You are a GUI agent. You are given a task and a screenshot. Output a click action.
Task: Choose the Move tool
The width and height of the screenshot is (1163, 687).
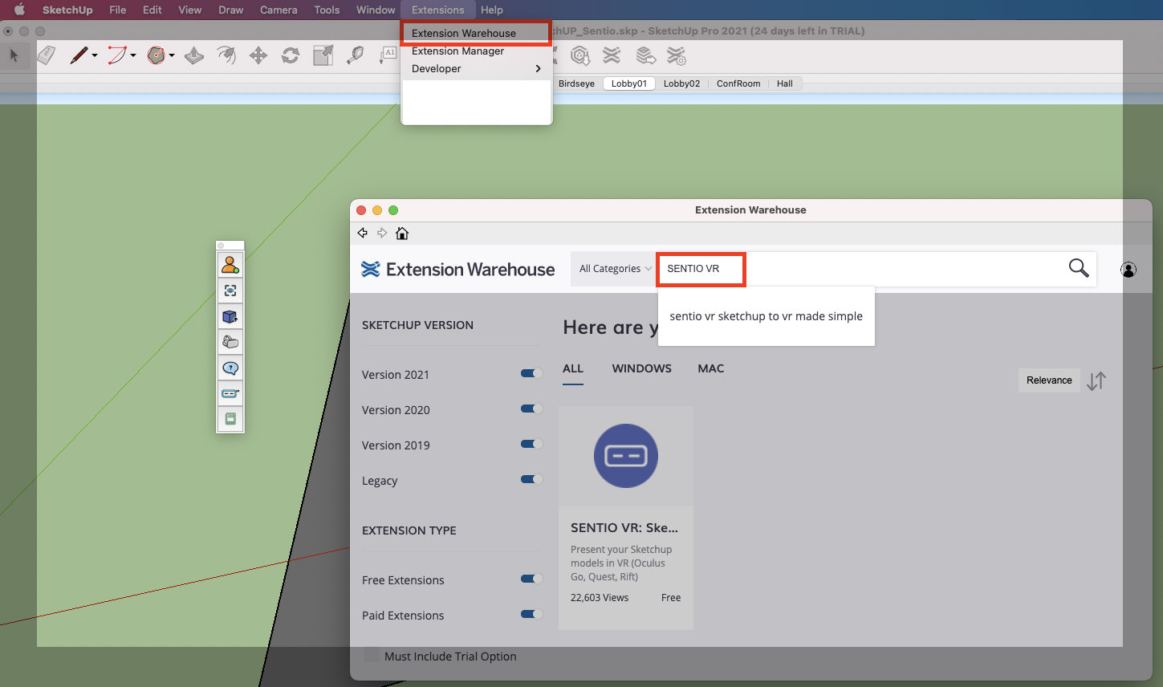click(x=258, y=55)
